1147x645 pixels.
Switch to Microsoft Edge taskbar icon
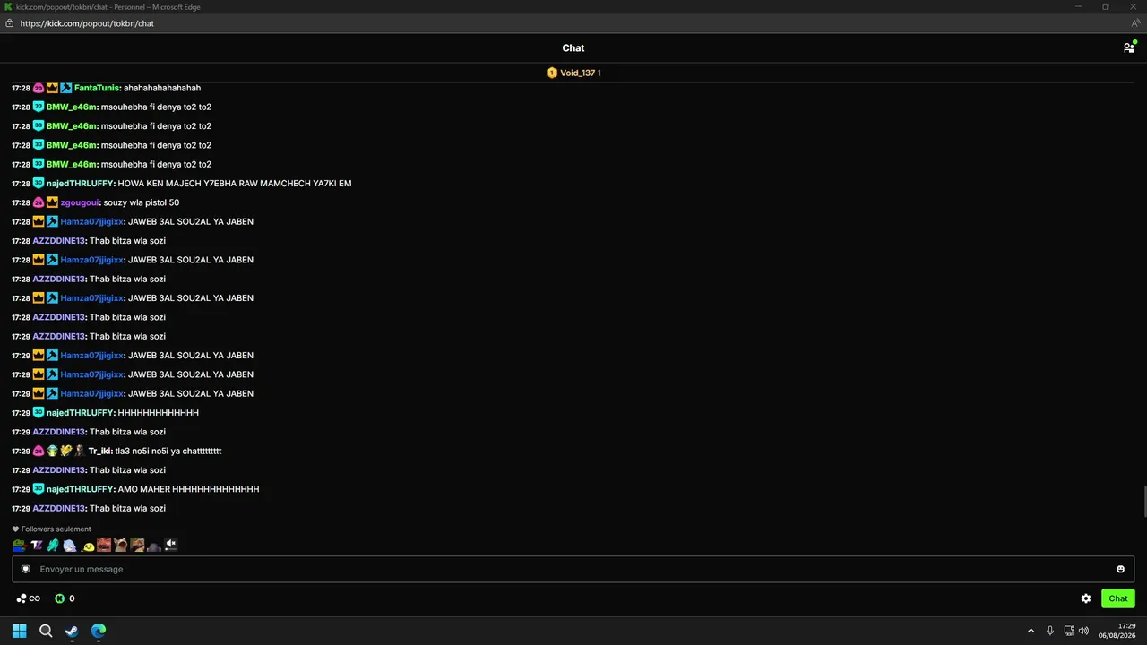(99, 631)
